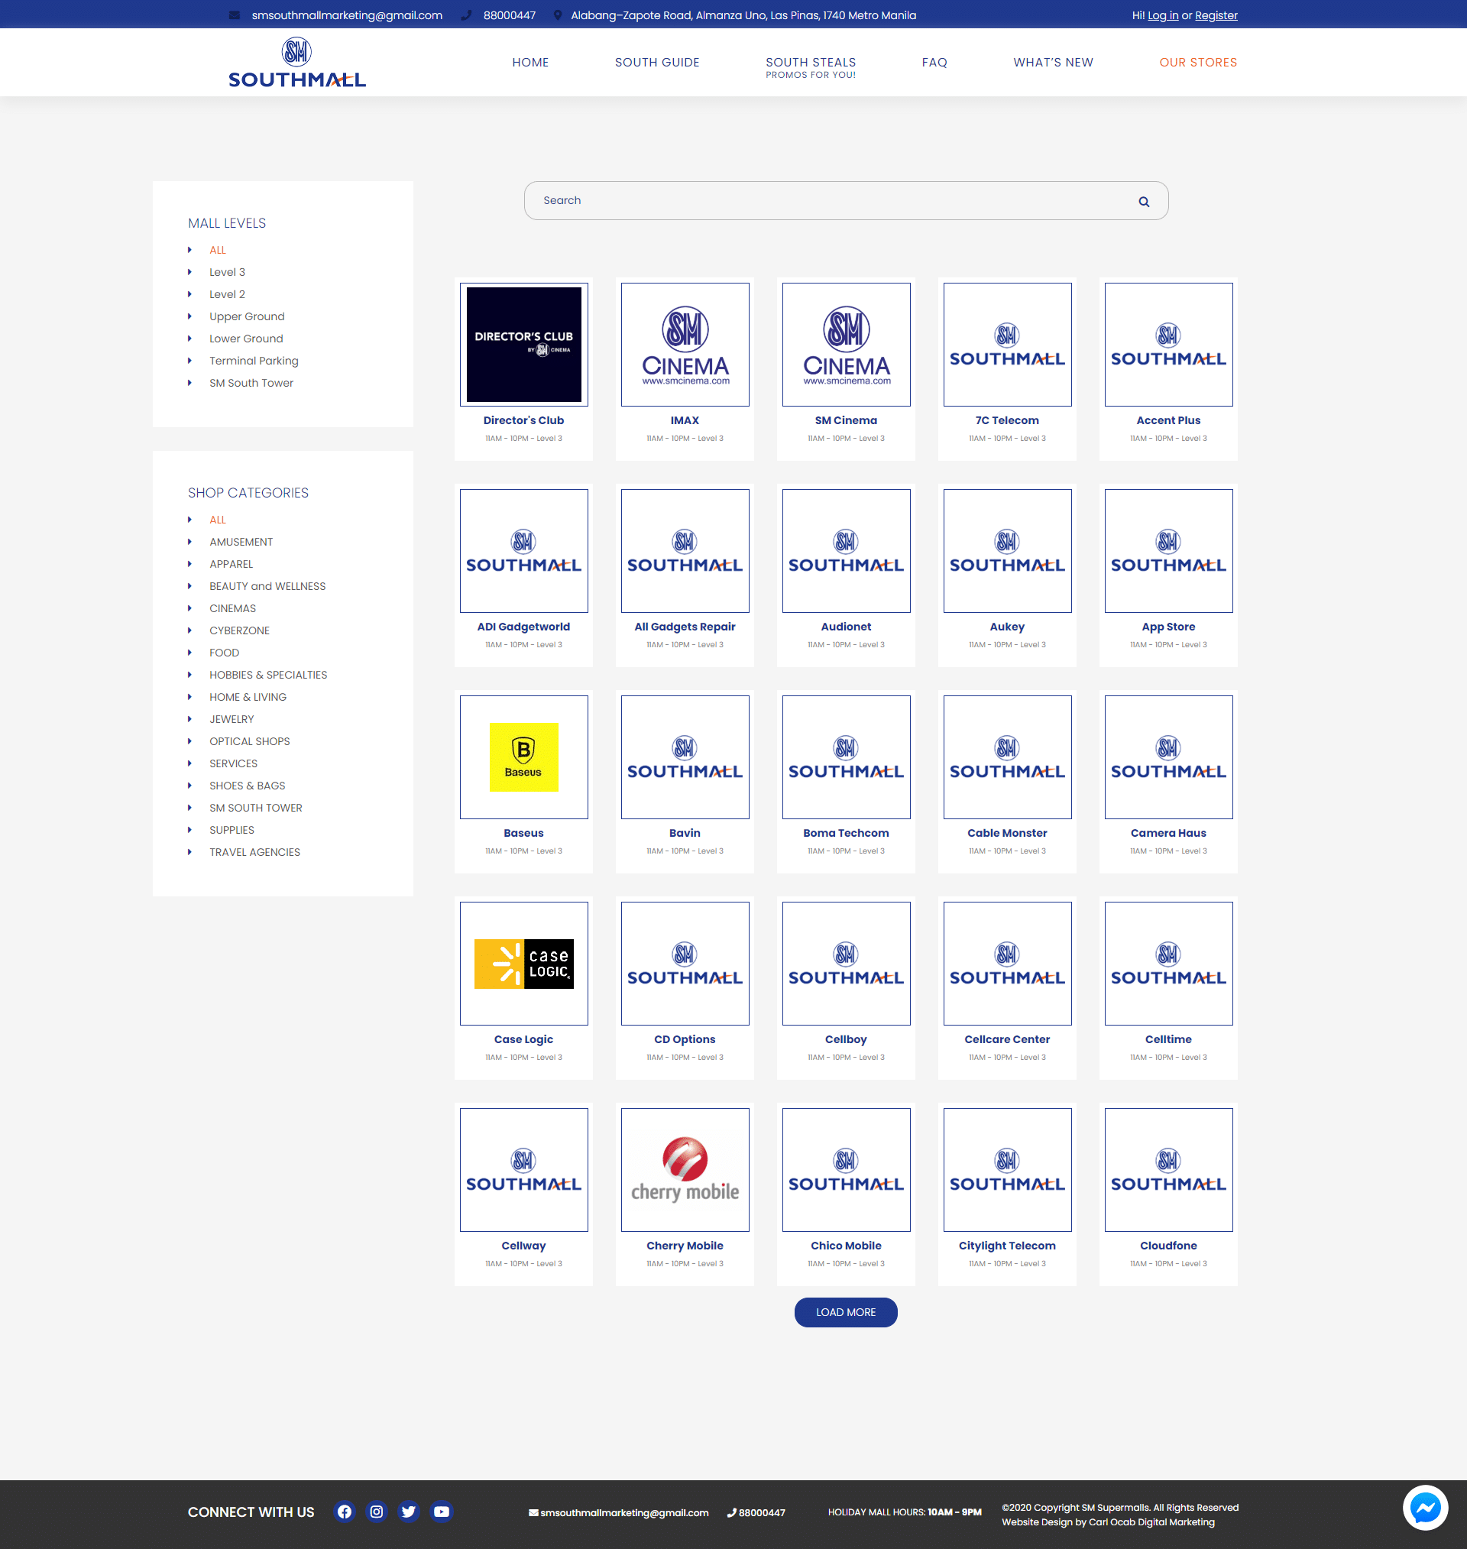1467x1549 pixels.
Task: Choose SM SOUTH TOWER shop category
Action: click(x=256, y=808)
